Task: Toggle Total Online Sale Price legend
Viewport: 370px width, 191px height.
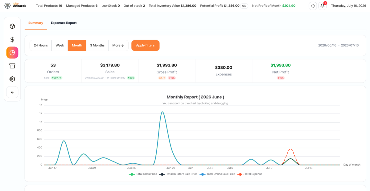Action: (x=217, y=174)
